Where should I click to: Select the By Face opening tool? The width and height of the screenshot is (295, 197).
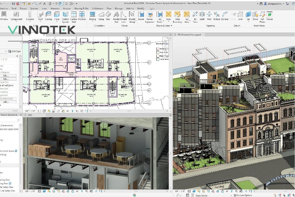(195, 17)
